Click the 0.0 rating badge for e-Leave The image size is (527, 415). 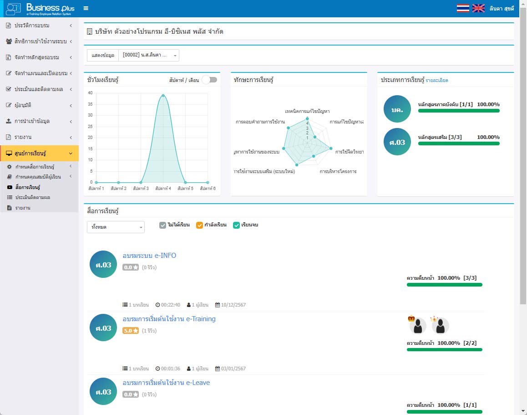[131, 395]
